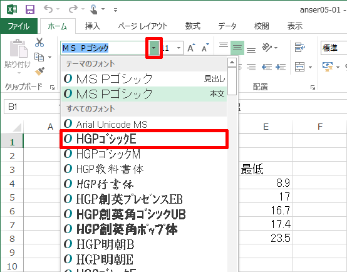This screenshot has height=272, width=347.
Task: Toggle the font name dropdown arrow
Action: pyautogui.click(x=154, y=48)
